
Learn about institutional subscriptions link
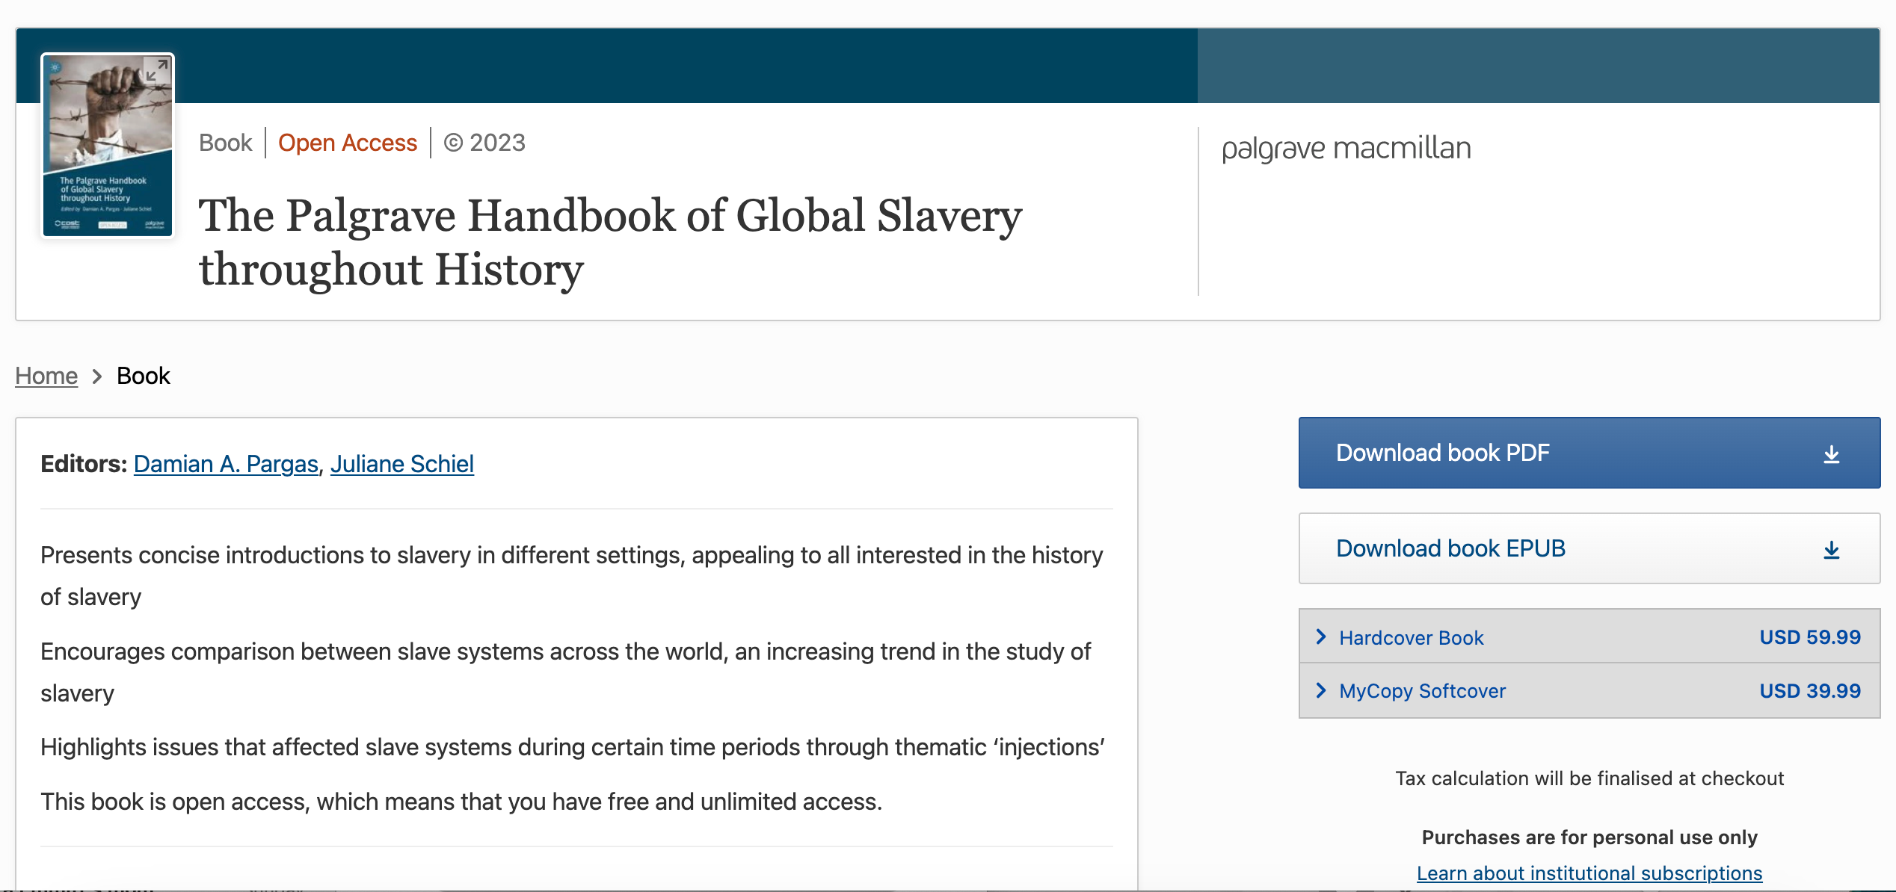(x=1589, y=873)
